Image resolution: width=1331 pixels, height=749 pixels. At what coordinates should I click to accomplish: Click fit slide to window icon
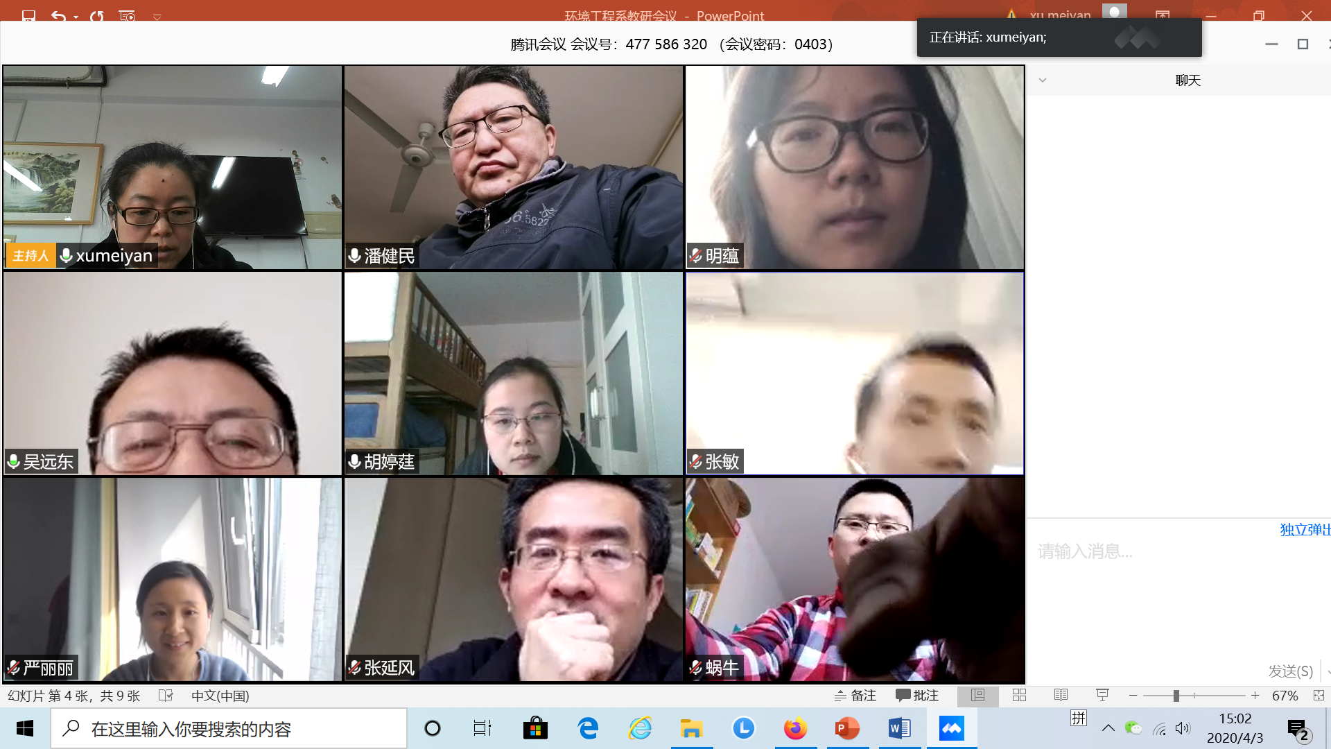click(x=1319, y=696)
